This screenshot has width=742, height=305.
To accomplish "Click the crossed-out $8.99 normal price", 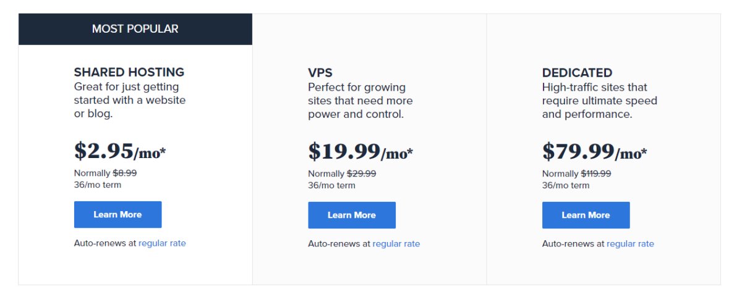I will tap(124, 173).
